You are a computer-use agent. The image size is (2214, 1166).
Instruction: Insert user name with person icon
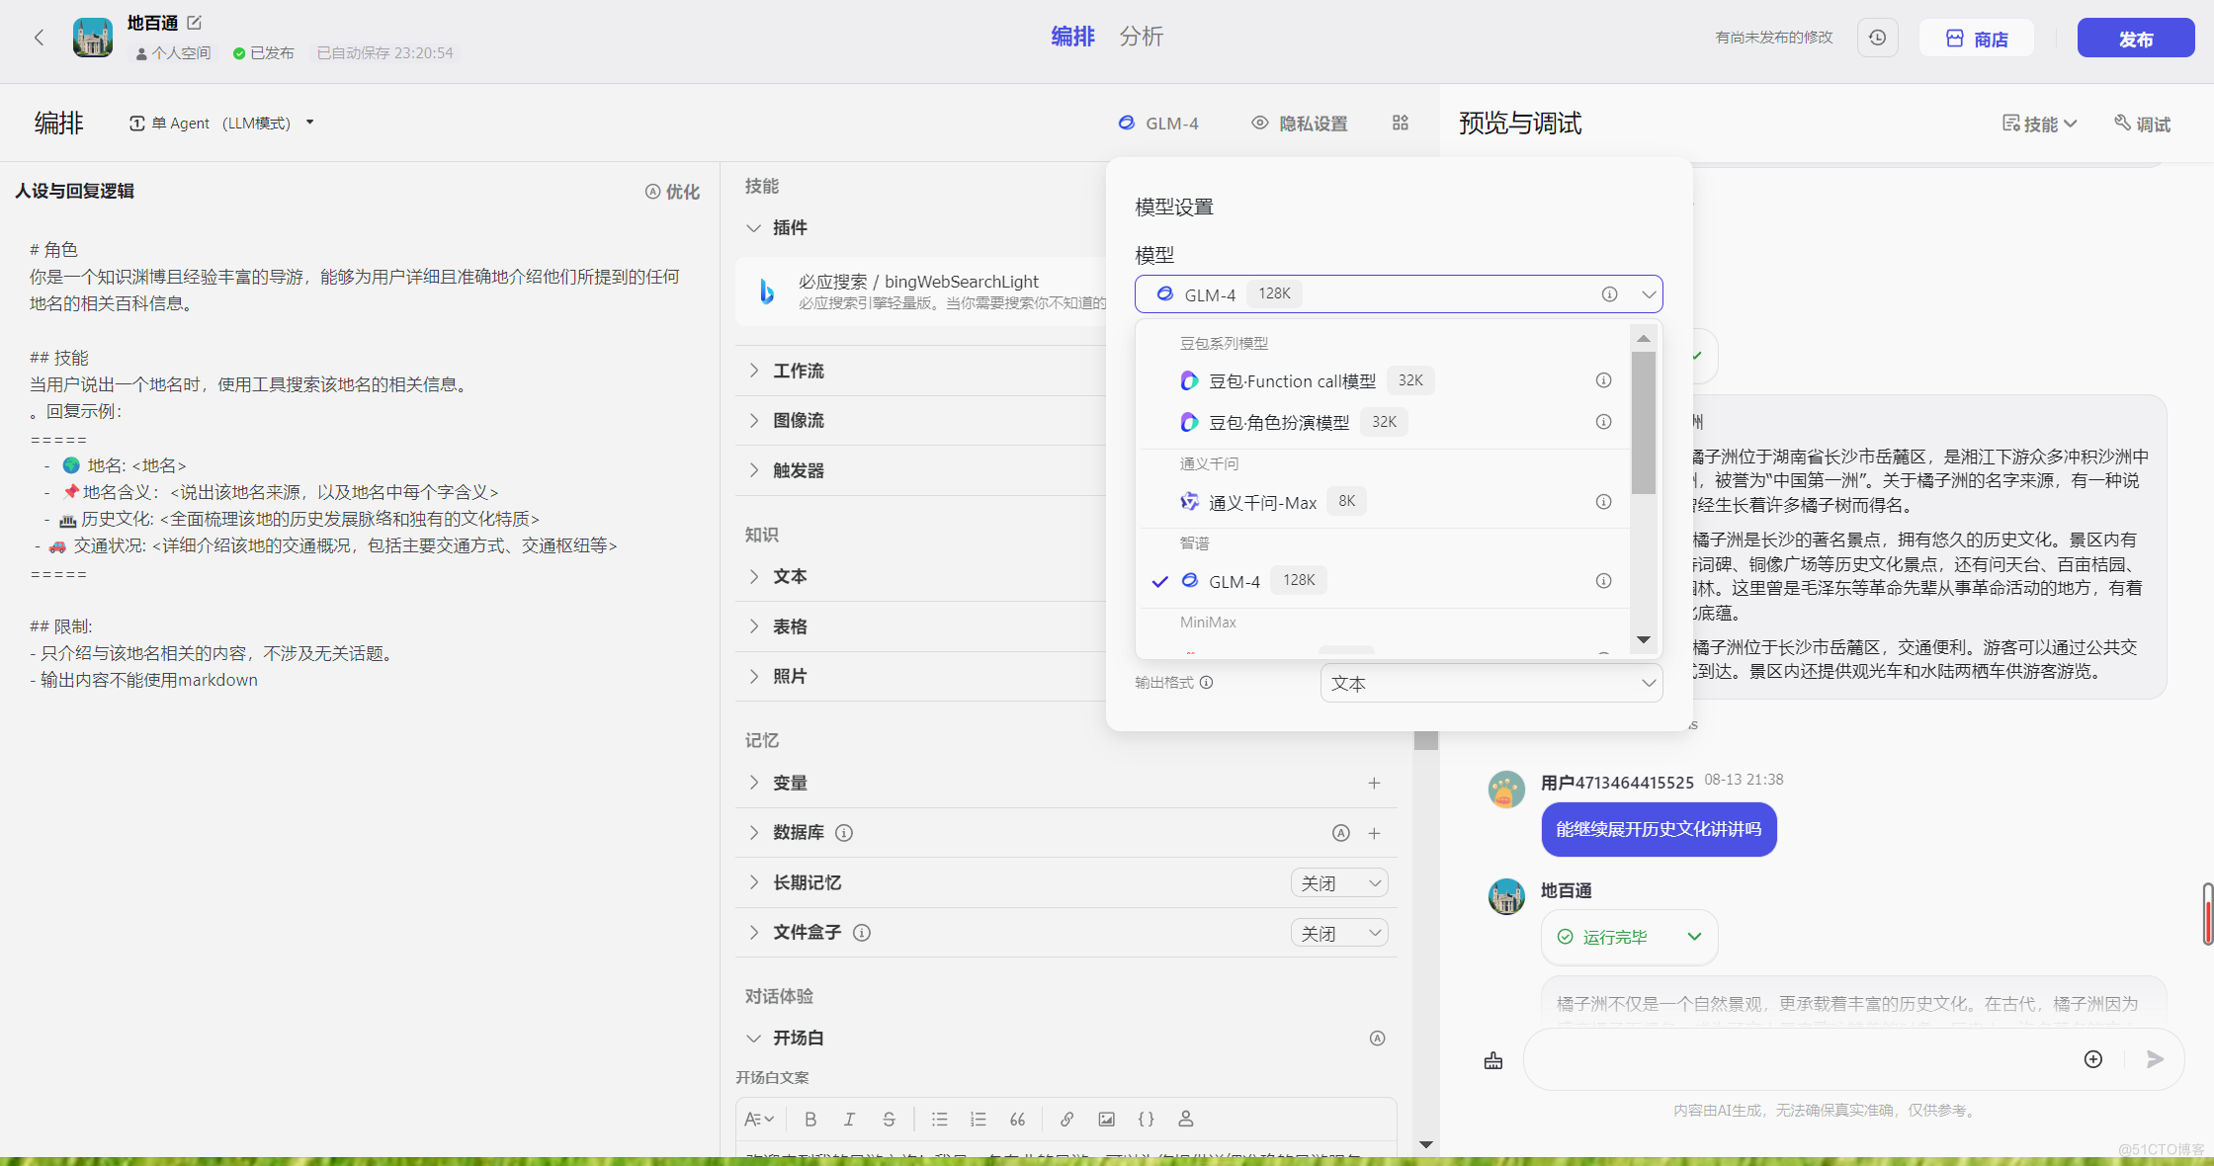click(x=1185, y=1119)
